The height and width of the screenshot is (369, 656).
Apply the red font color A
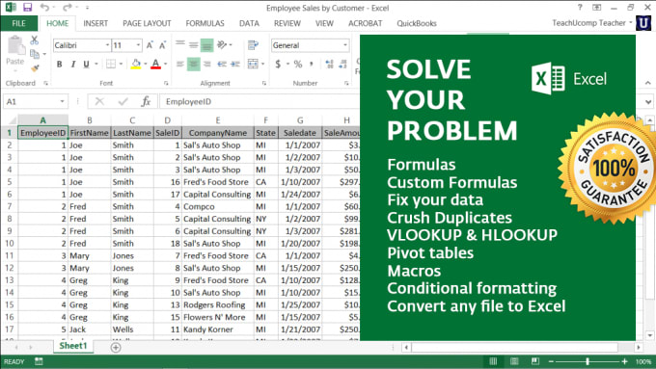tap(155, 64)
